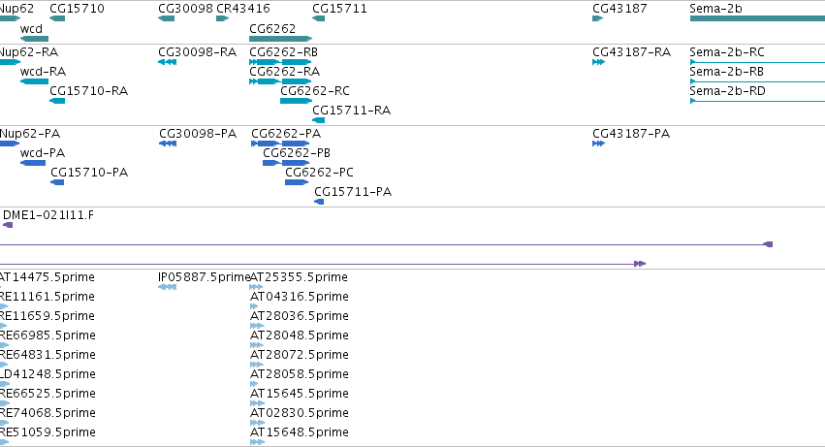Click the CG6262-PB protein label

[x=297, y=153]
